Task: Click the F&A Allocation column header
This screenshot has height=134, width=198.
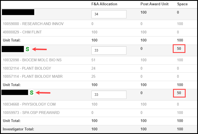Action: pyautogui.click(x=104, y=4)
